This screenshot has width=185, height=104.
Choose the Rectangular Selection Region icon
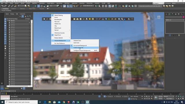(32, 6)
